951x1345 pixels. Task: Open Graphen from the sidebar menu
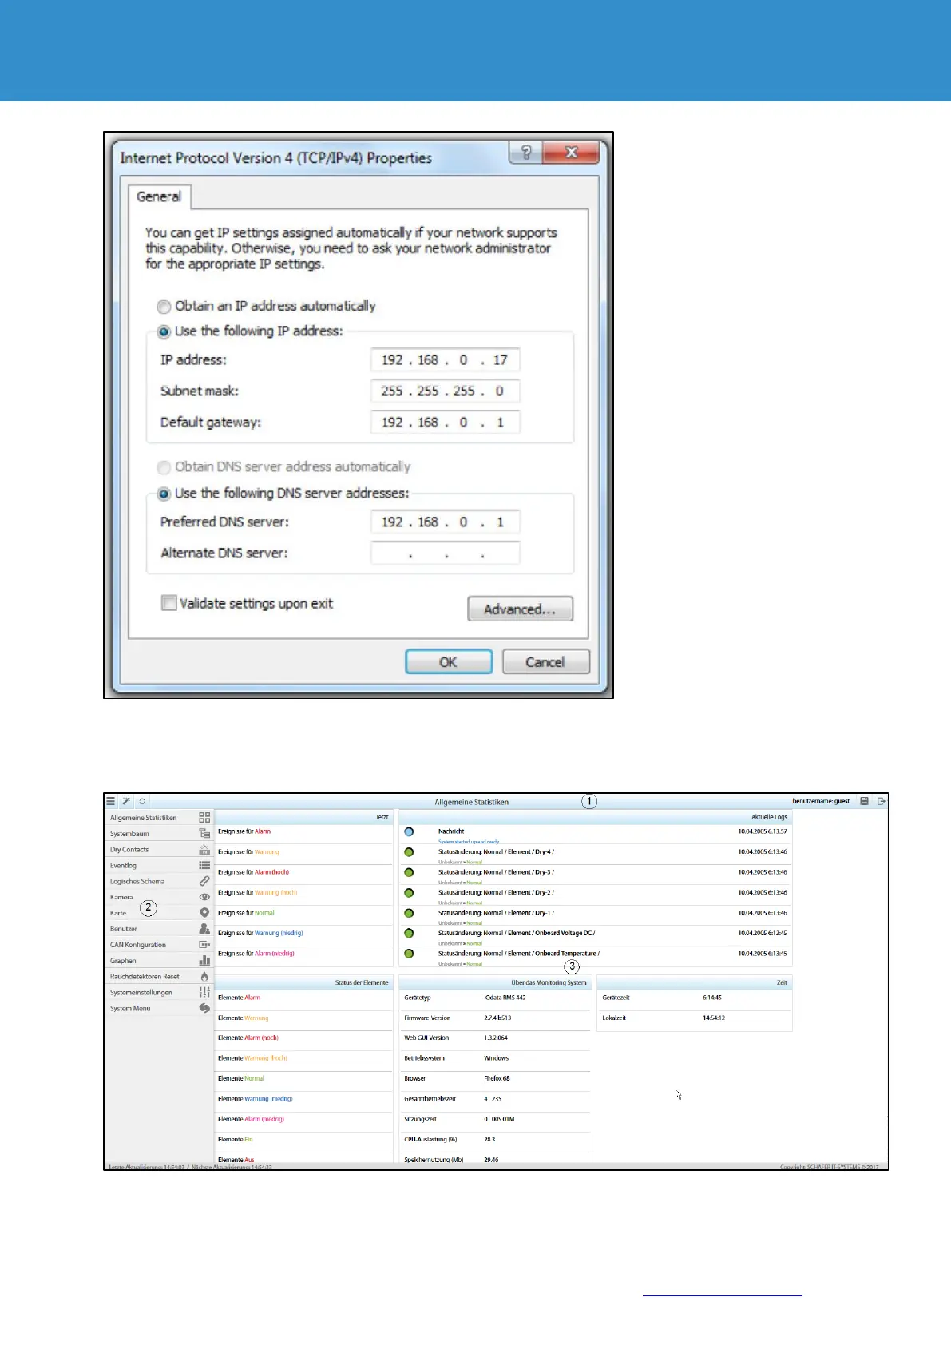click(160, 961)
